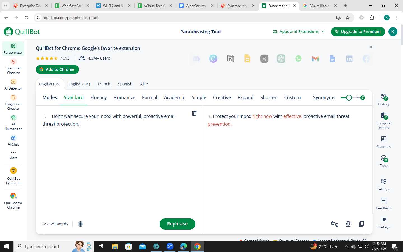Download paraphrased output
Viewport: 403px width, 252px height.
tap(348, 224)
